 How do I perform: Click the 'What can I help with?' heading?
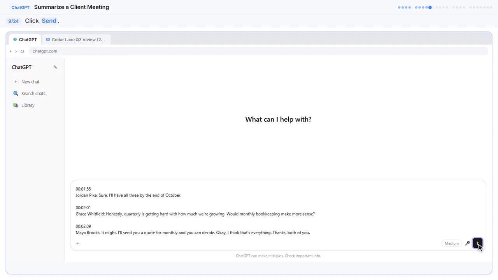click(x=278, y=119)
